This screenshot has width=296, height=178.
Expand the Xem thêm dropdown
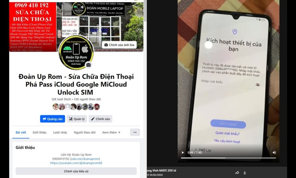pos(111,133)
